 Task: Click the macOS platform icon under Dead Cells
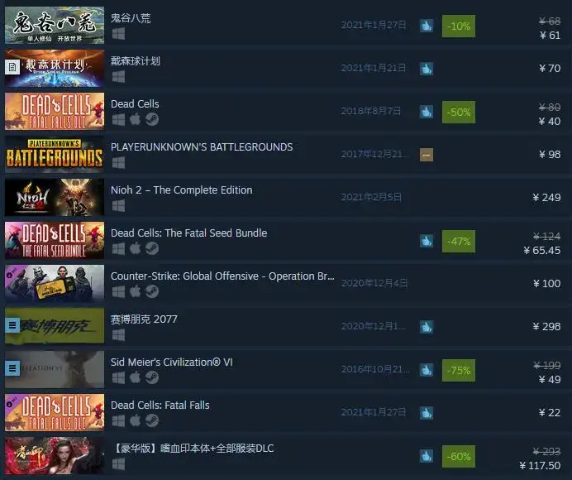pos(136,119)
